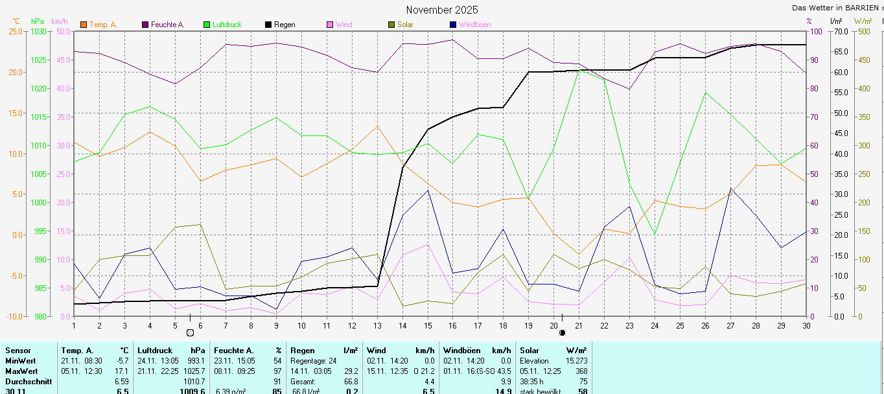Click day 14 on the x-axis
This screenshot has height=394, width=884.
click(x=402, y=325)
